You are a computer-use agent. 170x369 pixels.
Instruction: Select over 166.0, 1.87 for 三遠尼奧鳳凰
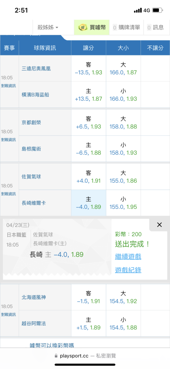pos(123,68)
